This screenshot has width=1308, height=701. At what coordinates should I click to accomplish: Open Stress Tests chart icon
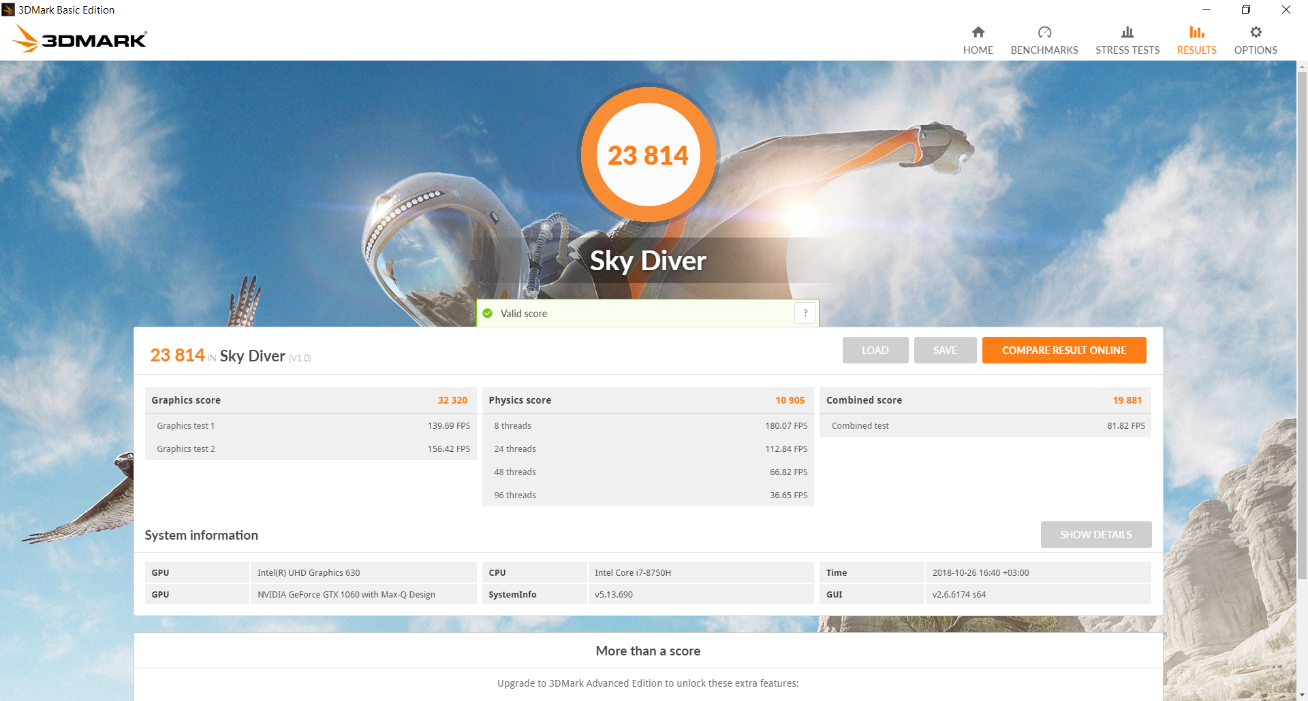click(1127, 32)
